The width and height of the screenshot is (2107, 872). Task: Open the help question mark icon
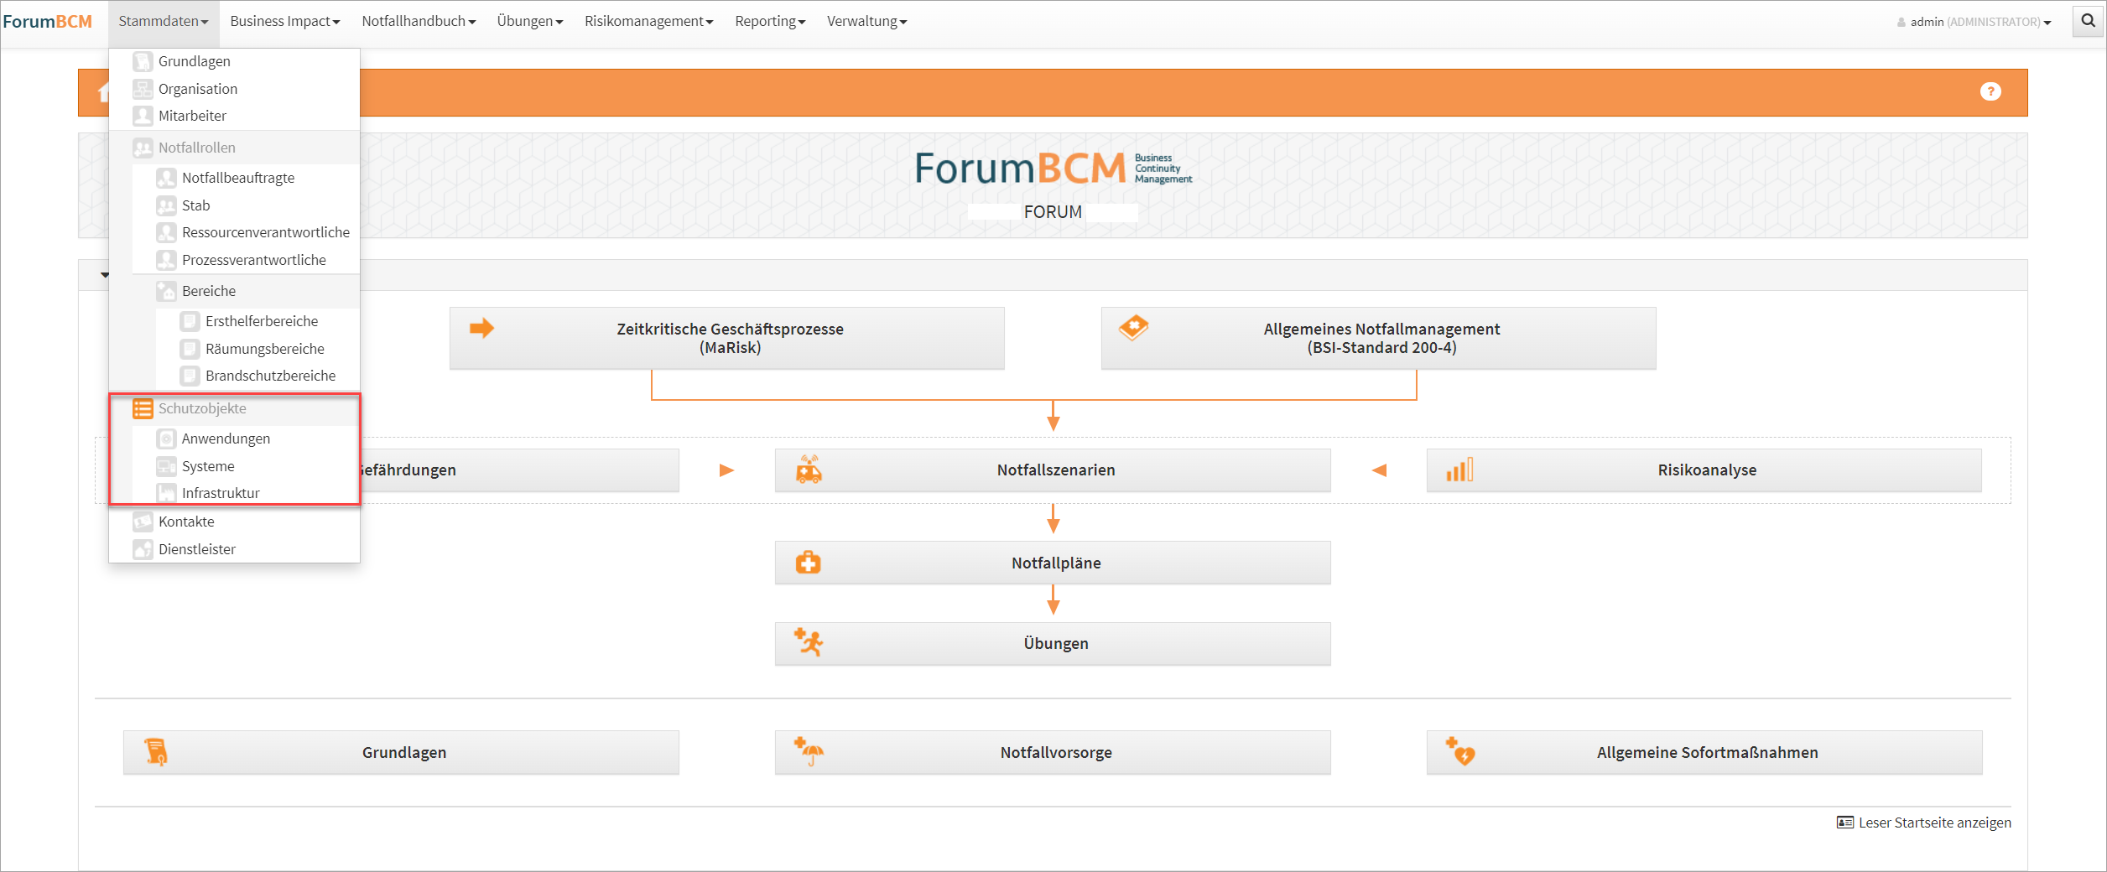pos(1990,91)
